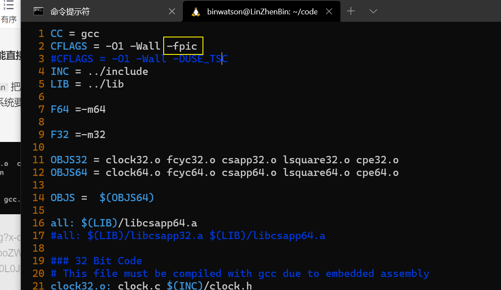Click $(OBJS64) on line 14
This screenshot has width=501, height=290.
tap(127, 197)
